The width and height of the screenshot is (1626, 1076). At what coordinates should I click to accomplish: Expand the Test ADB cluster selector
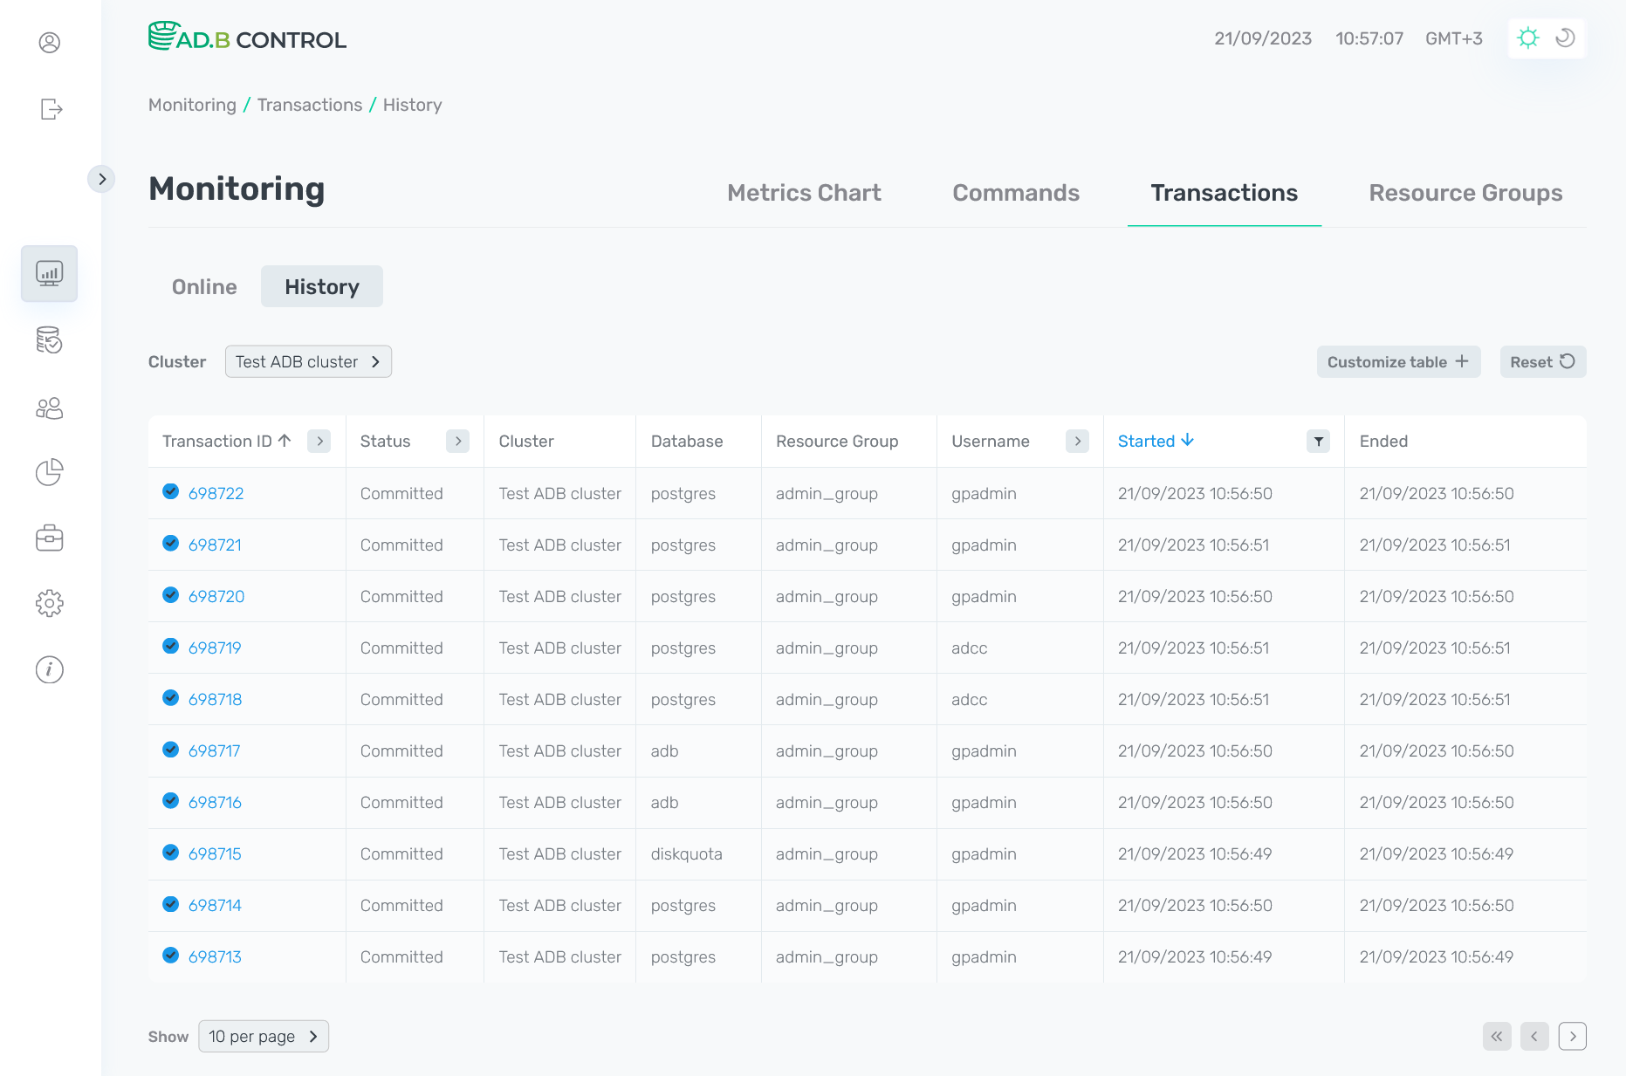tap(308, 361)
